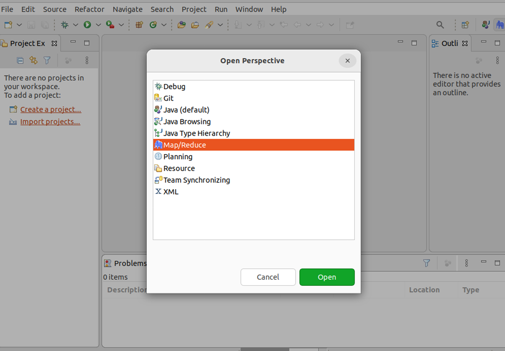Open the Source menu
This screenshot has height=351, width=505.
(55, 9)
